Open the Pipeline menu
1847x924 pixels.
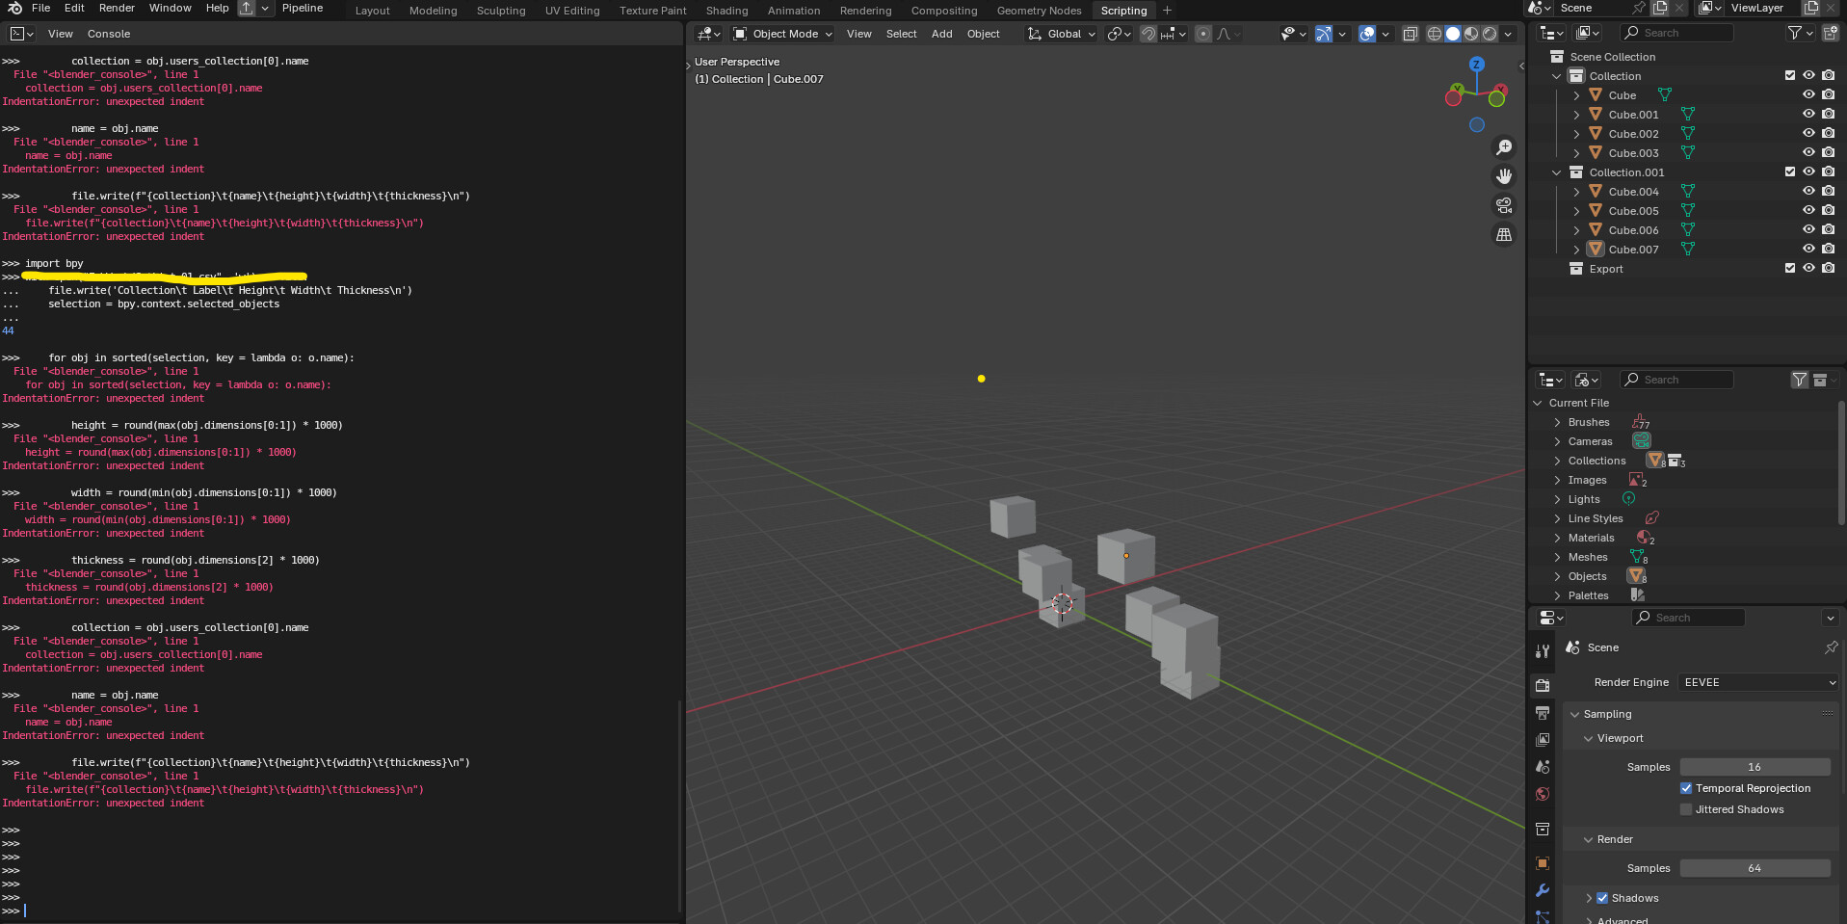point(303,8)
